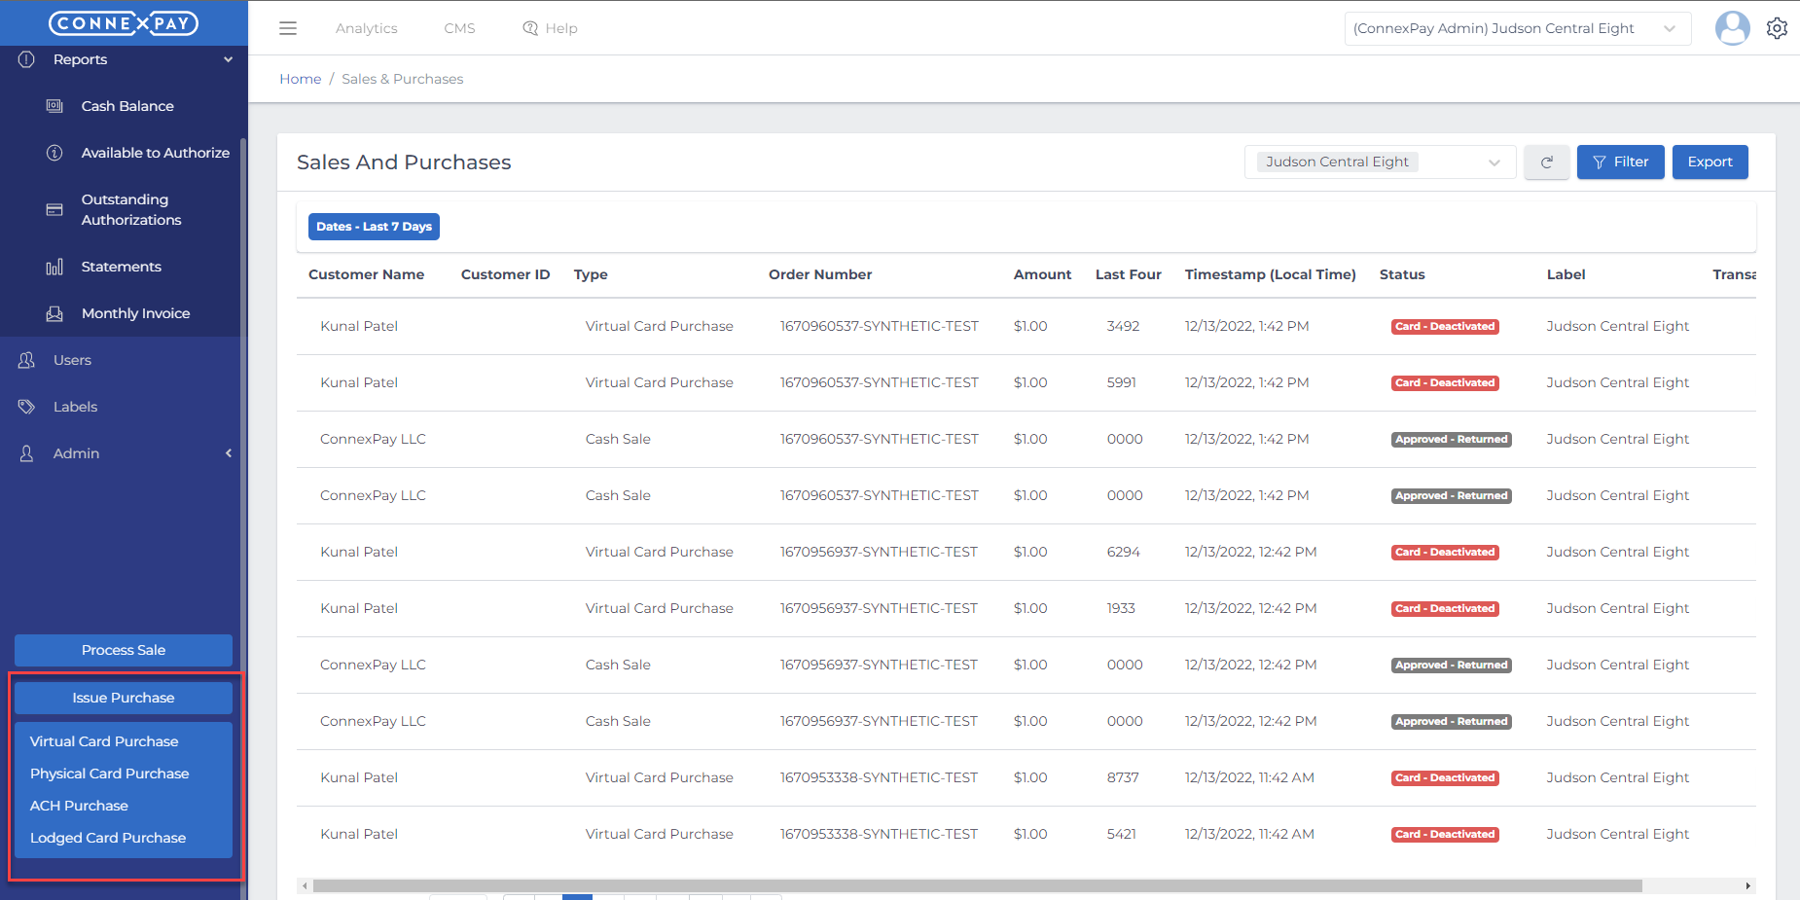The height and width of the screenshot is (900, 1800).
Task: Click the Labels tag icon
Action: tap(26, 407)
